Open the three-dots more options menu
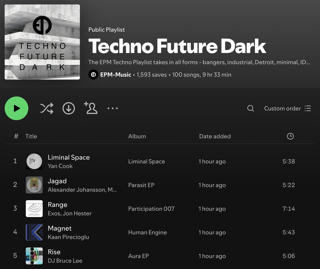This screenshot has width=320, height=269. pos(113,108)
